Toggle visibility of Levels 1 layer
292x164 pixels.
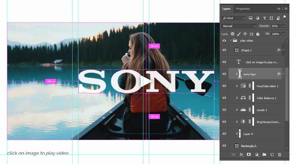pos(224,110)
